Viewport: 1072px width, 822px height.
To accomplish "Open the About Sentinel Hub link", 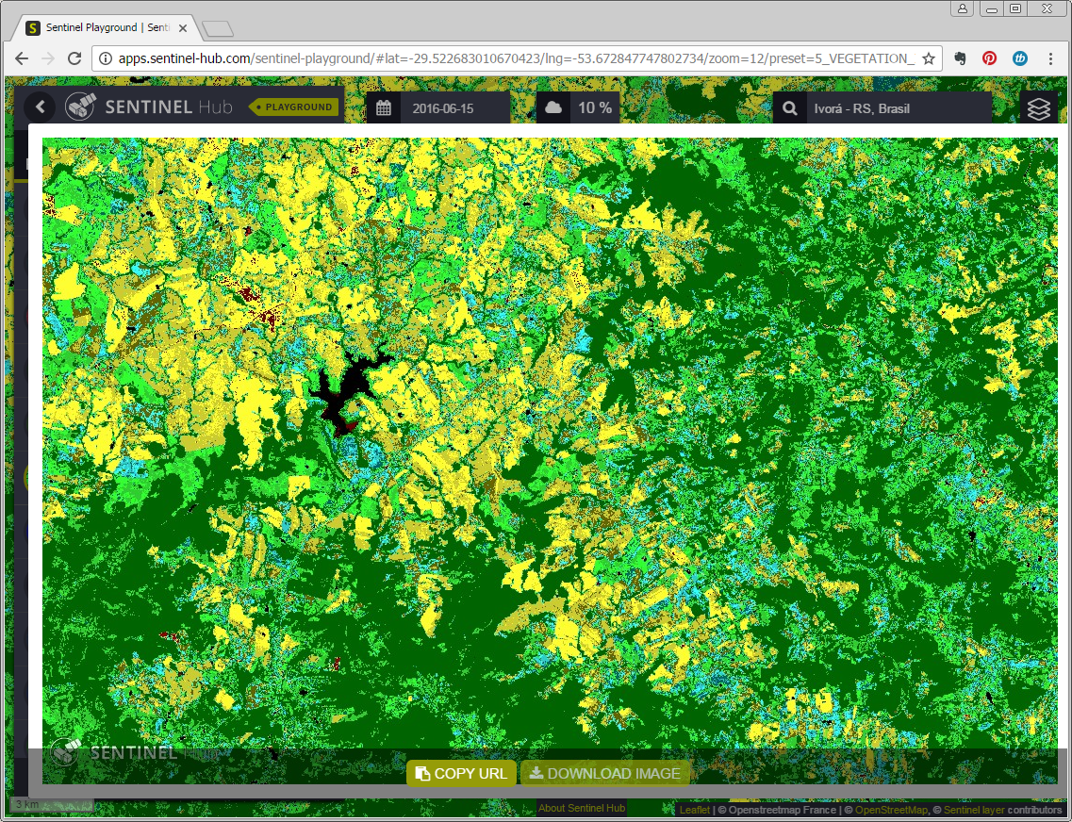I will (x=582, y=808).
